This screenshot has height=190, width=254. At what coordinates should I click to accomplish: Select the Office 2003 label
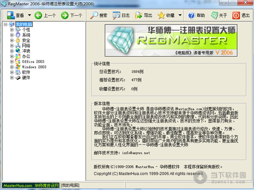pyautogui.click(x=33, y=62)
